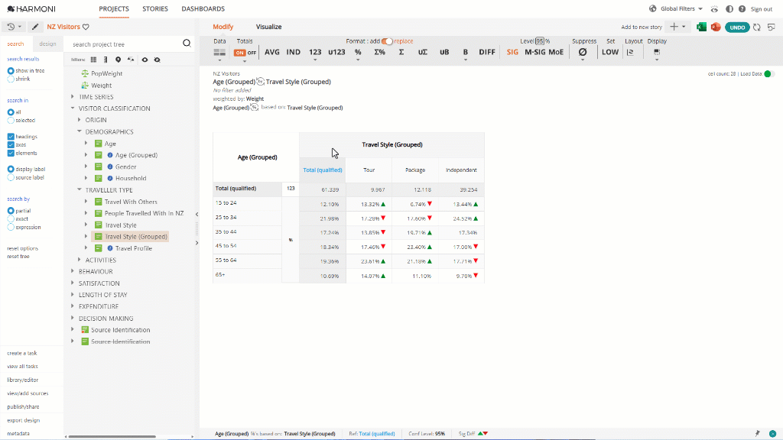Screen dimensions: 783x440
Task: Open the history clock dropdown
Action: tap(14, 27)
